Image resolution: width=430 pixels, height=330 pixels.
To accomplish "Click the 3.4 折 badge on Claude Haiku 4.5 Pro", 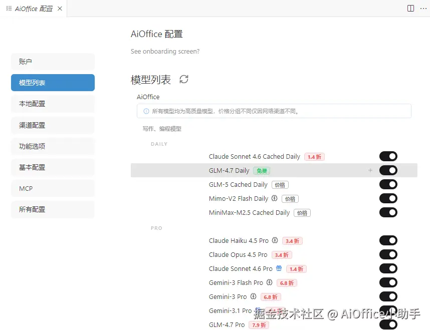I will coord(292,241).
